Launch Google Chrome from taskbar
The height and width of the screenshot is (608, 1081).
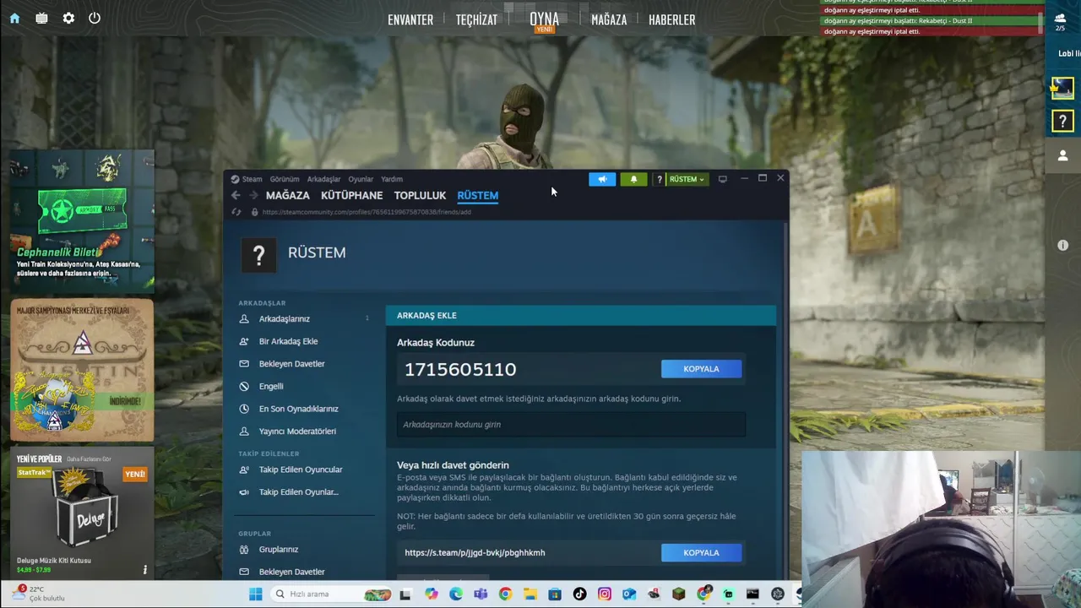505,594
